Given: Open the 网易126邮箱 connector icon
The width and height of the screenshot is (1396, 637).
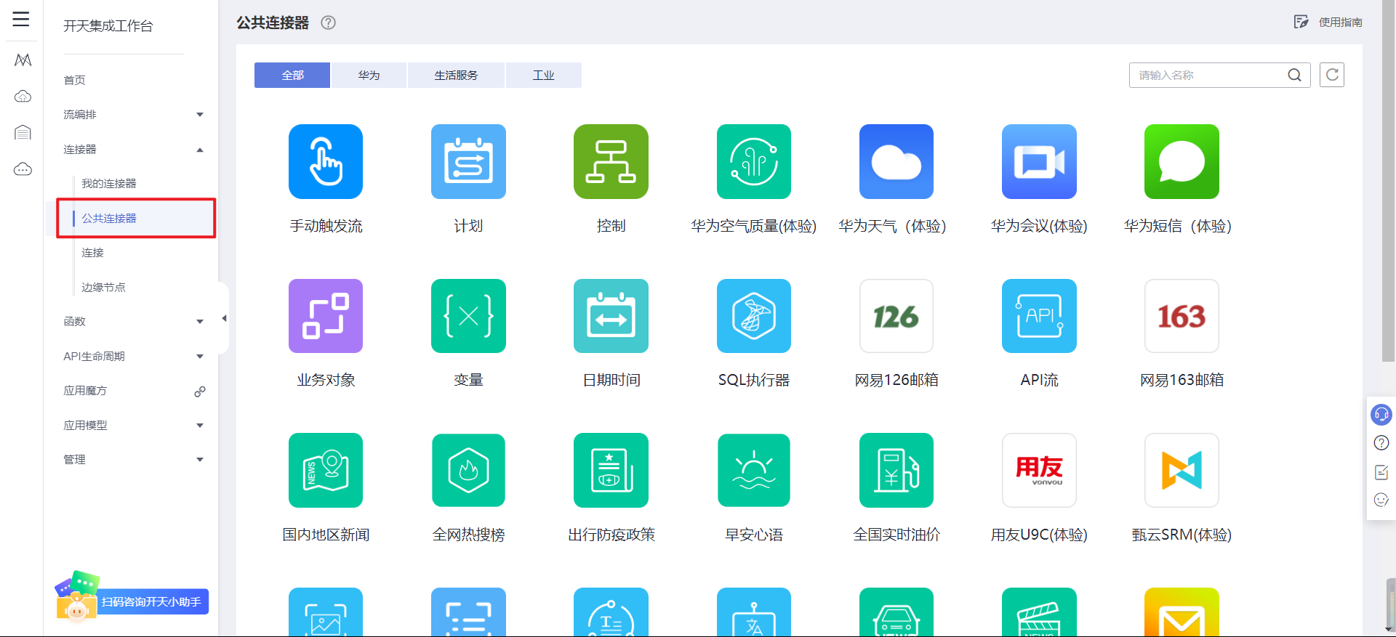Looking at the screenshot, I should coord(896,316).
